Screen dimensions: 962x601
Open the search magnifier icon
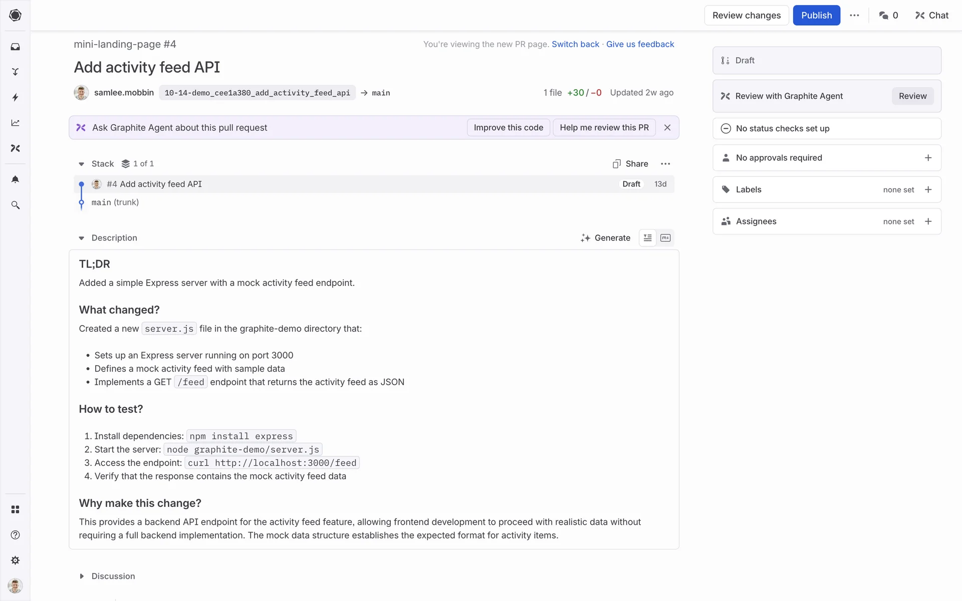[15, 205]
